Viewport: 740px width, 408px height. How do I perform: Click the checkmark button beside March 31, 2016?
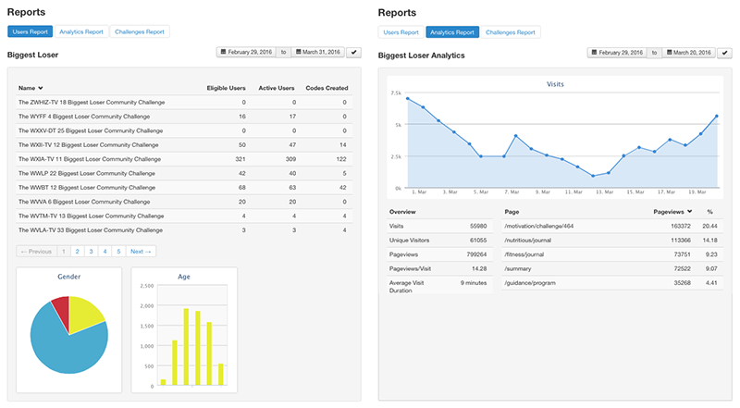click(x=353, y=53)
